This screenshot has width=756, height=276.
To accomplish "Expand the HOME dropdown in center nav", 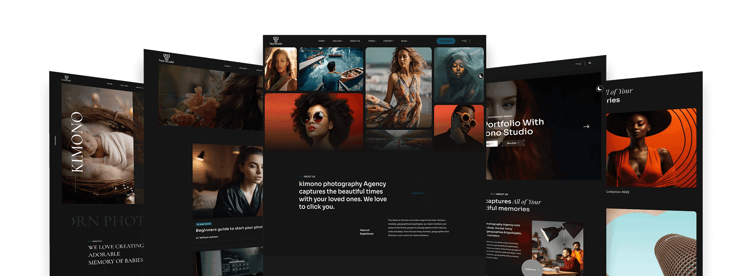I will click(322, 41).
